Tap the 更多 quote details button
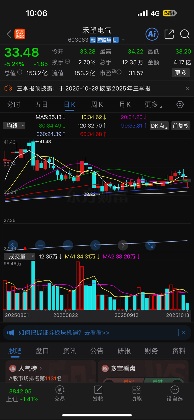This screenshot has width=194, height=420. [181, 73]
